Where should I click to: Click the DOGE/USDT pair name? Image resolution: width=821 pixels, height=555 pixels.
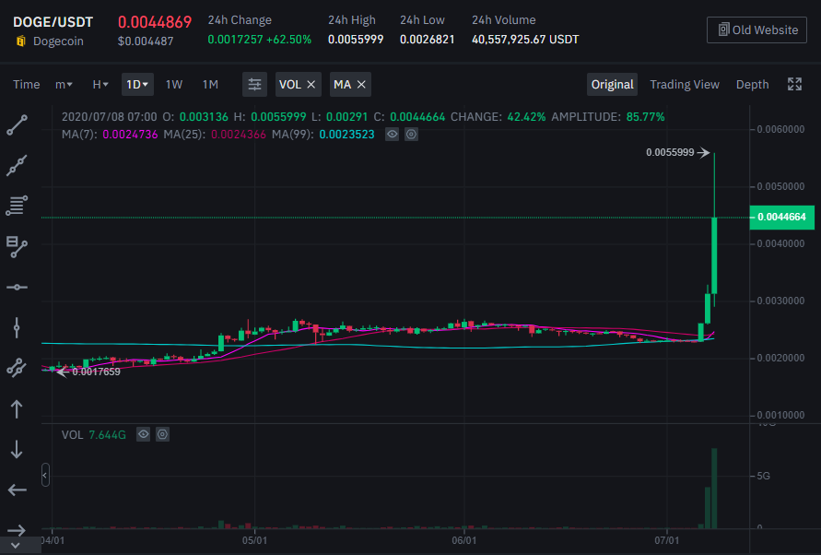[x=53, y=22]
